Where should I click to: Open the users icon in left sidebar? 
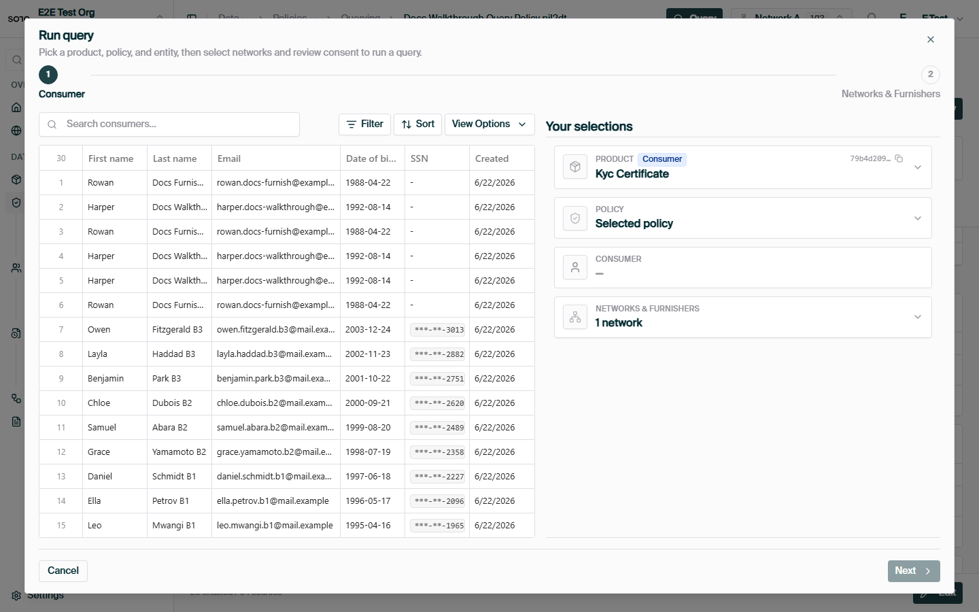16,268
